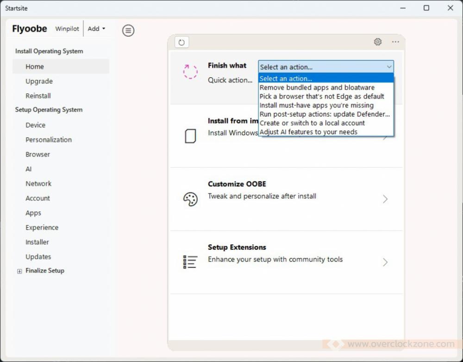Click the document icon beside Install from image
The height and width of the screenshot is (362, 463).
tap(190, 136)
